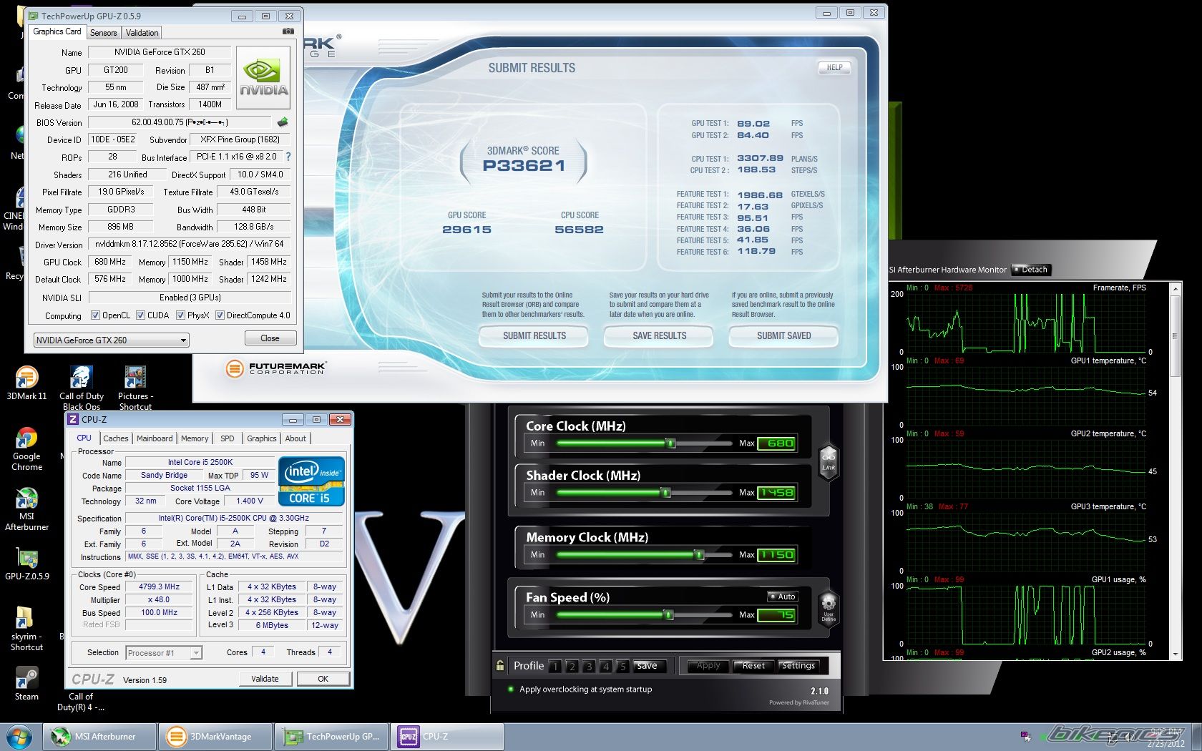Switch to the Sensors tab
Screen dimensions: 1202x751
(x=103, y=33)
